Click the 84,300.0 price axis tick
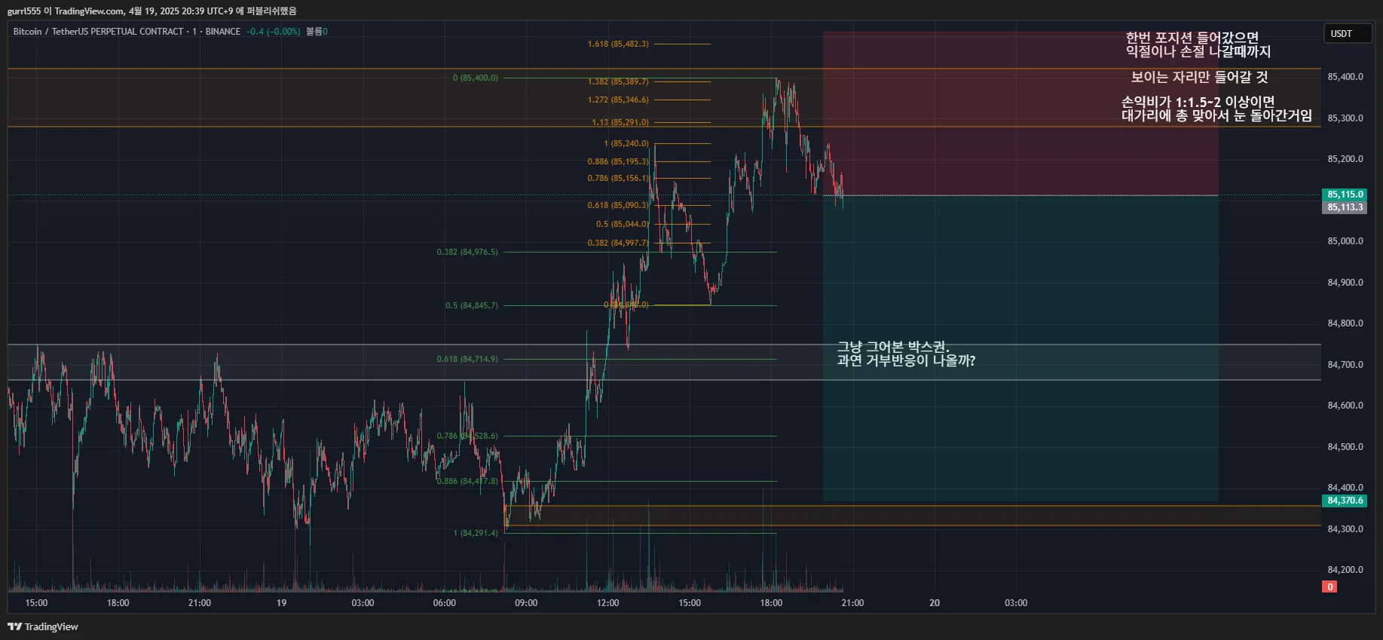This screenshot has width=1383, height=640. click(1345, 529)
